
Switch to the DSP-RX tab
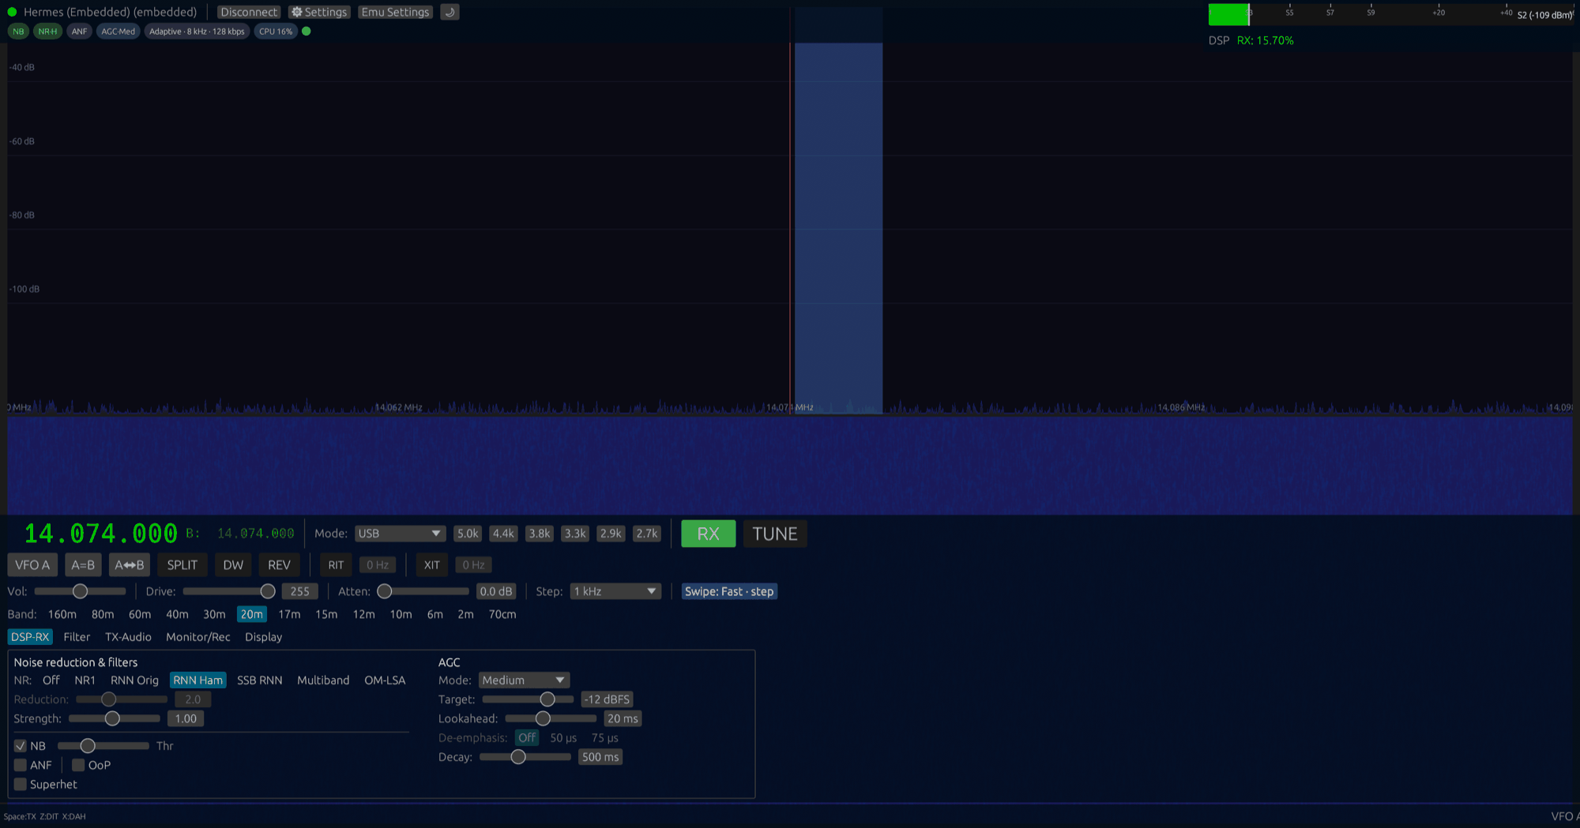30,637
